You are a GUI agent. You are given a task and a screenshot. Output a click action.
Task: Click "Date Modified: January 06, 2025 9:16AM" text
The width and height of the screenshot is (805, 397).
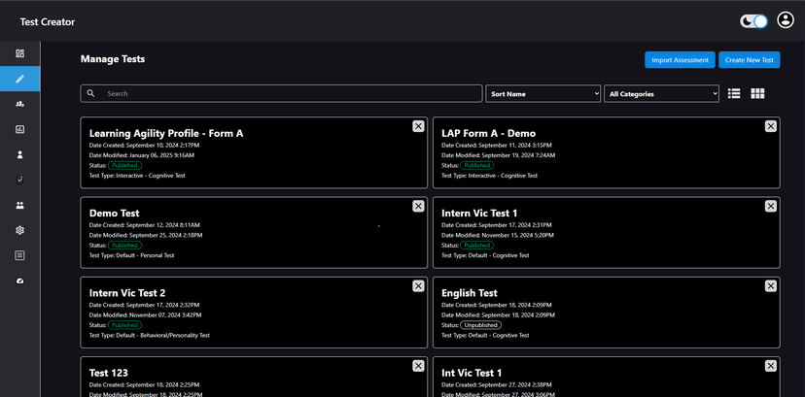(x=142, y=155)
